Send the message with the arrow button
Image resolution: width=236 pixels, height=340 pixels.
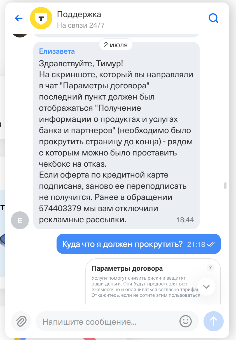(x=214, y=321)
